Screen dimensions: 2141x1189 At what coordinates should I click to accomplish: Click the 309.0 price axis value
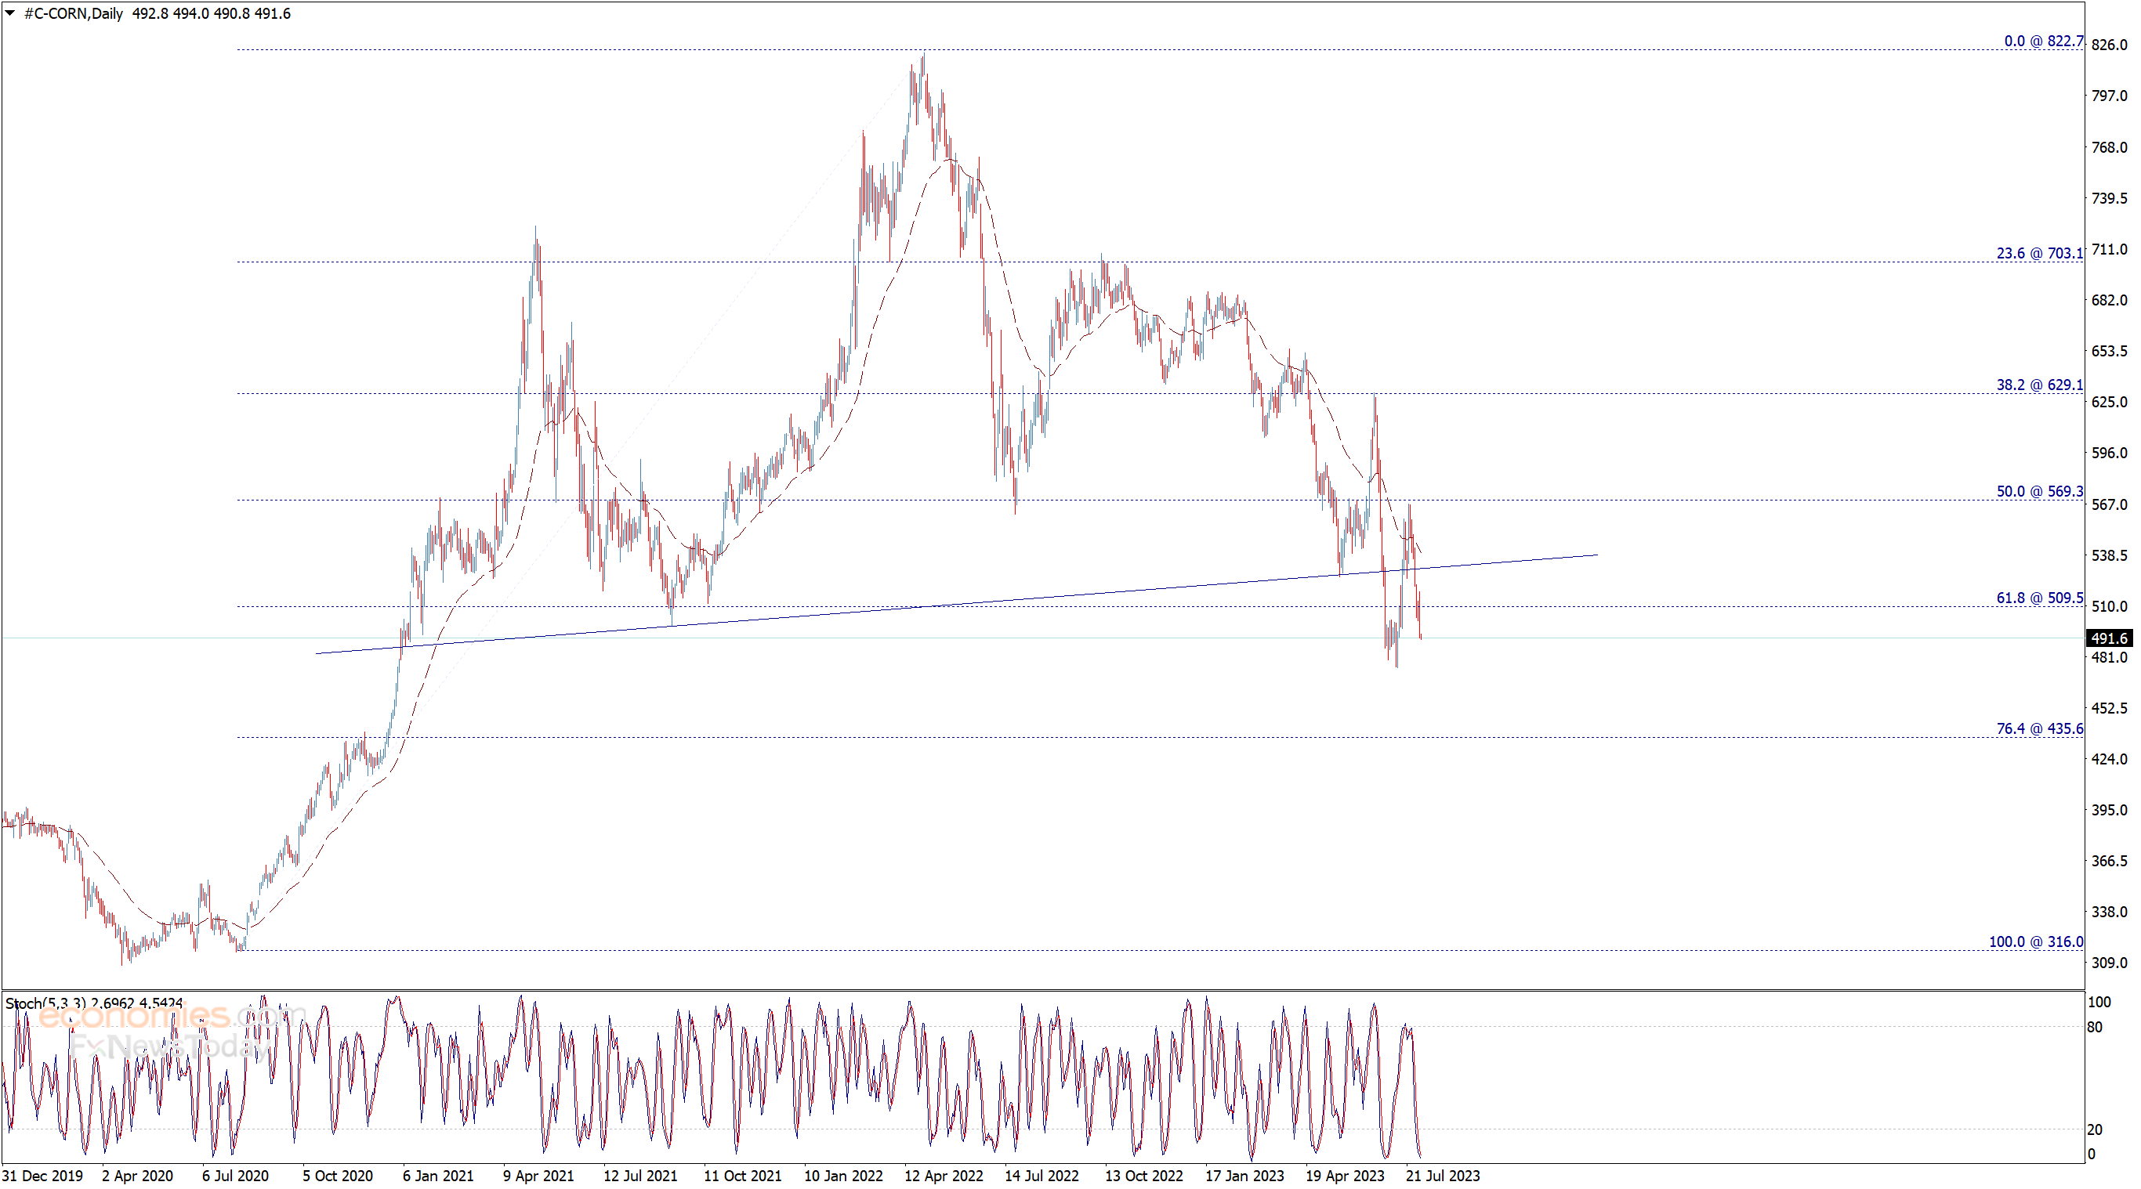tap(2109, 963)
